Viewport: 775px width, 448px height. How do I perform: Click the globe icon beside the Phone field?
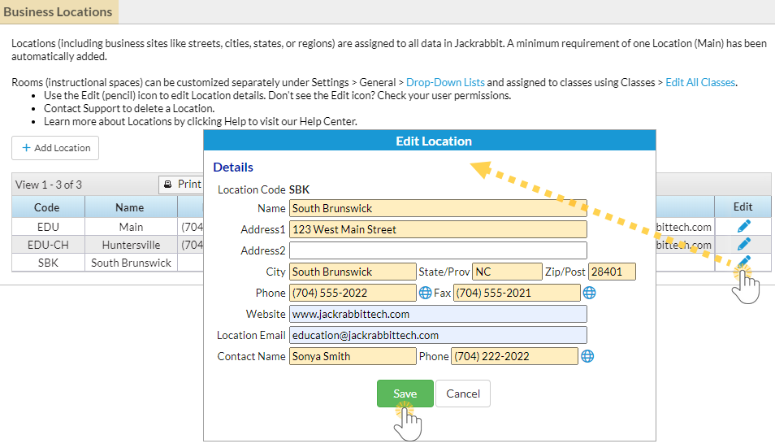[x=425, y=293]
